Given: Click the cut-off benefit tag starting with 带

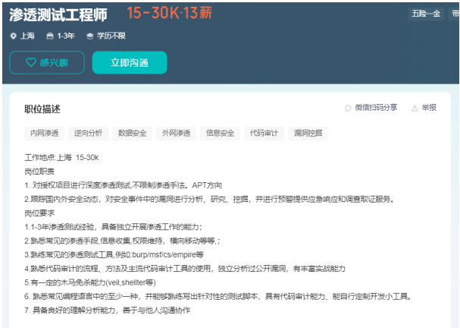Looking at the screenshot, I should tap(455, 14).
